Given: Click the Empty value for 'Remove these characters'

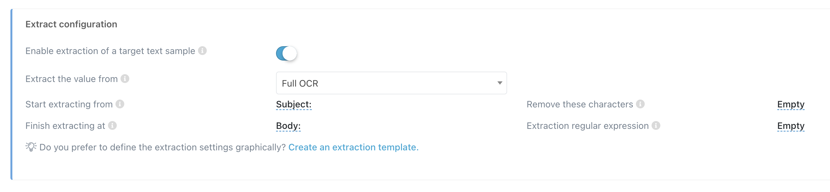Looking at the screenshot, I should point(791,104).
